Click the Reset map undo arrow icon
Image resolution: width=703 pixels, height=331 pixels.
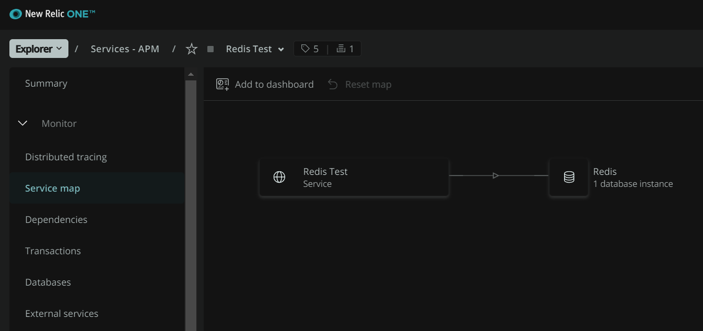pyautogui.click(x=333, y=85)
